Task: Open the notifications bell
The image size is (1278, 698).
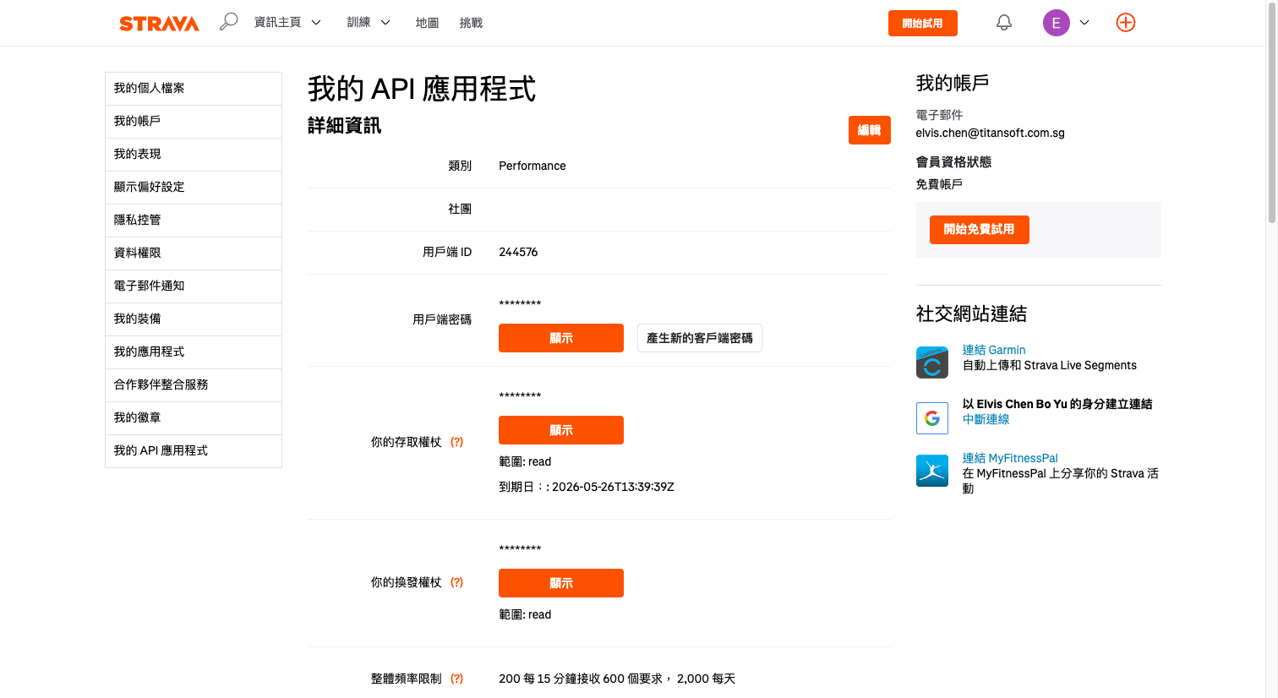Action: (x=1004, y=23)
